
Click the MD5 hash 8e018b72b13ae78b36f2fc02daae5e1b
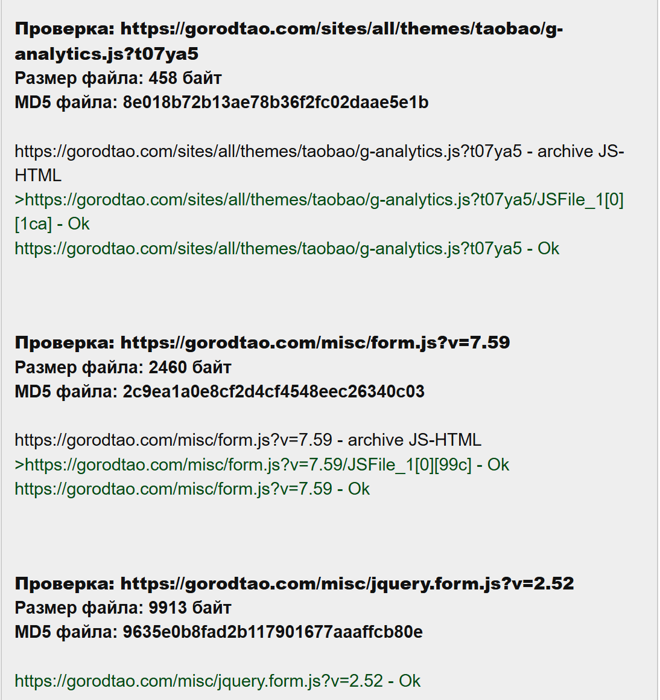point(276,102)
